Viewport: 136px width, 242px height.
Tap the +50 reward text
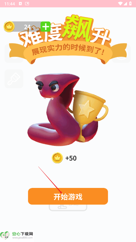pyautogui.click(x=71, y=158)
